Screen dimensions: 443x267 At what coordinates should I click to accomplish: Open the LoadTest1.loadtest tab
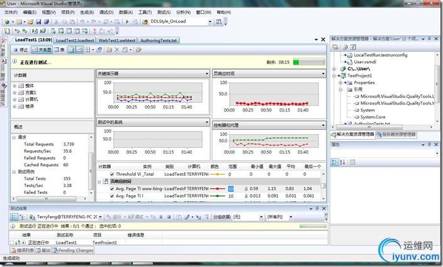click(x=75, y=40)
